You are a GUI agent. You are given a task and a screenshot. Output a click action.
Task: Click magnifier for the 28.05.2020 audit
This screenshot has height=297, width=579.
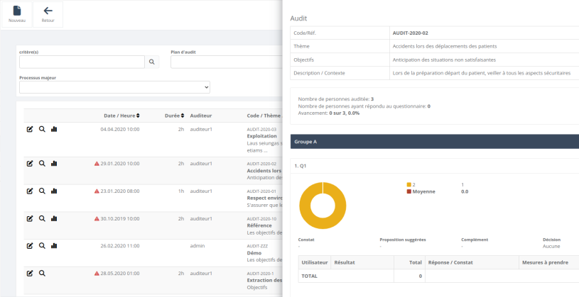pos(42,273)
